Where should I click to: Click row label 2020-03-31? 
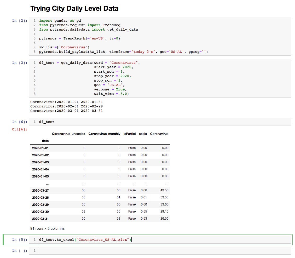coord(40,219)
